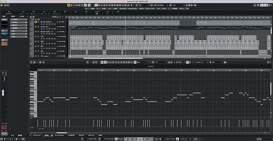Click the Stop button in transport bar
The width and height of the screenshot is (273, 141).
(140, 139)
